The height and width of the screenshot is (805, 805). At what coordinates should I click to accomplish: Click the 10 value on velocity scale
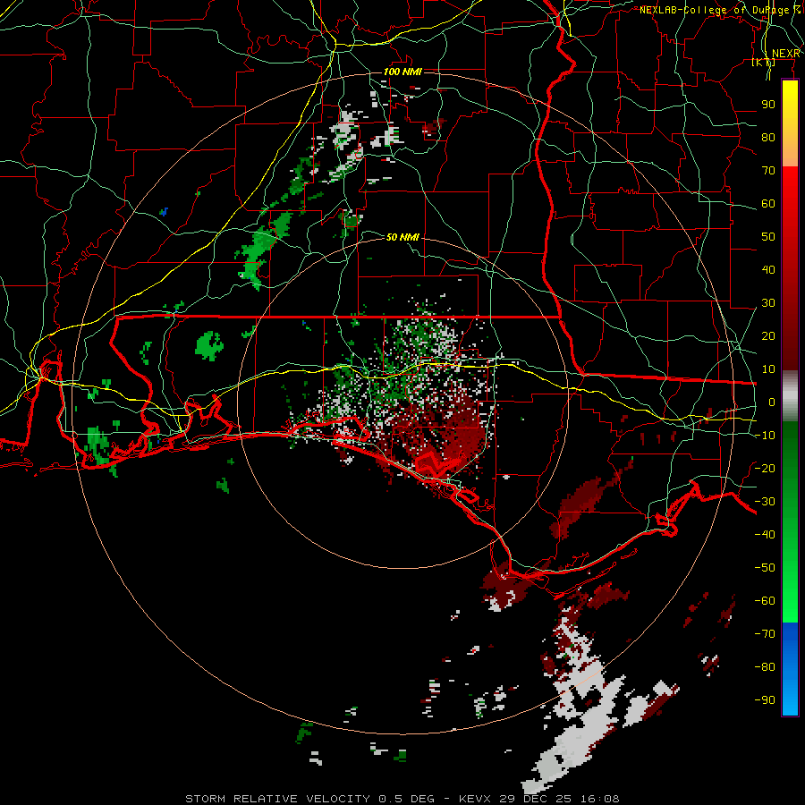[x=768, y=369]
